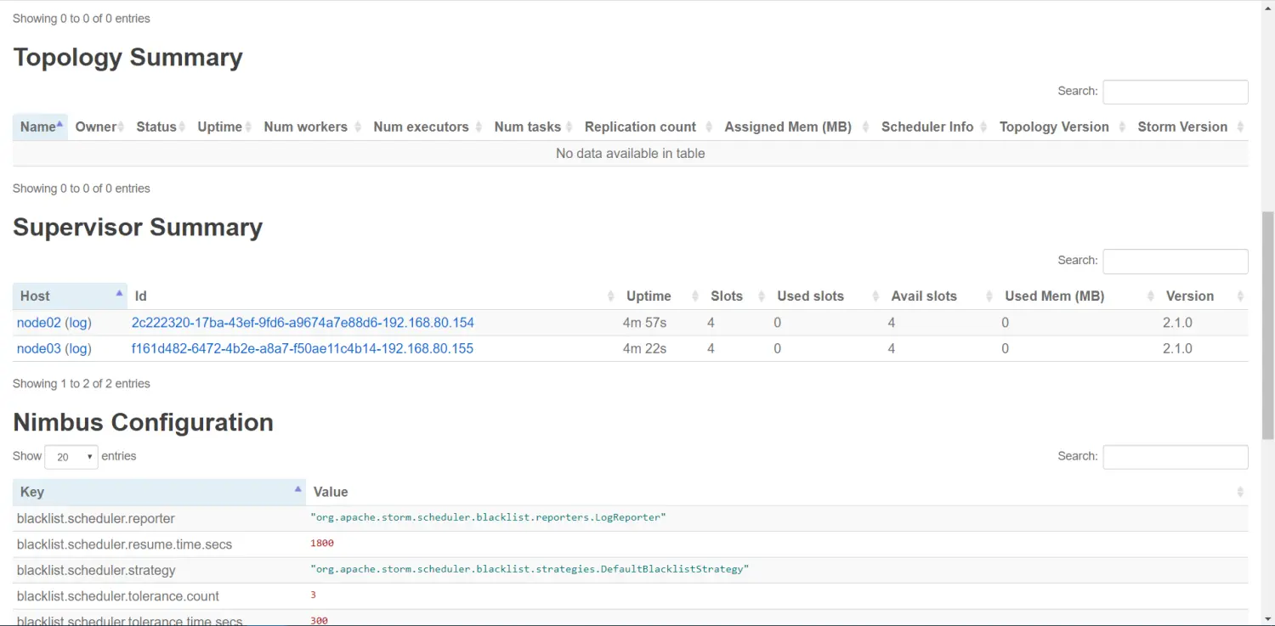Select the blacklist.scheduler.resume.time.secs key
The height and width of the screenshot is (626, 1275).
click(x=124, y=544)
